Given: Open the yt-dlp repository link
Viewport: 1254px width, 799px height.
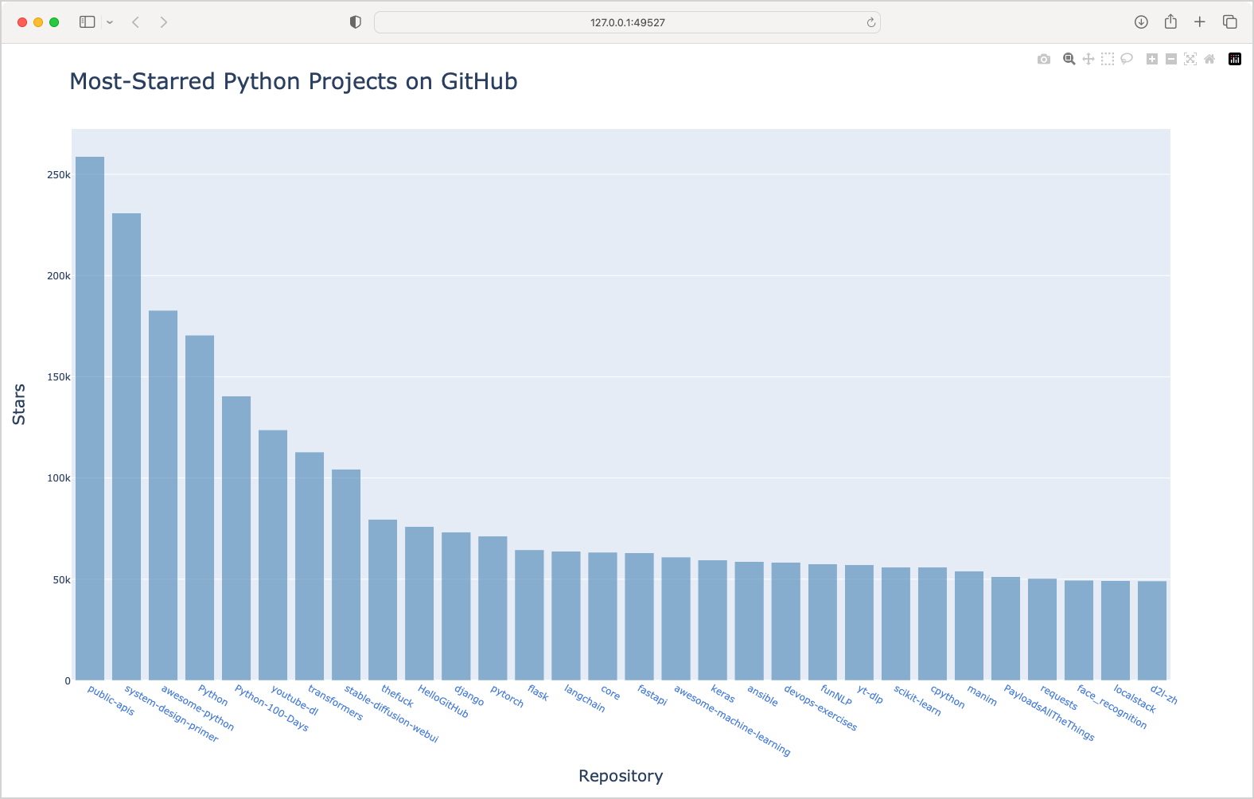Looking at the screenshot, I should point(870,694).
